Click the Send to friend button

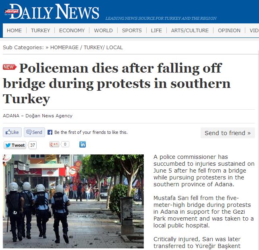[x=228, y=133]
